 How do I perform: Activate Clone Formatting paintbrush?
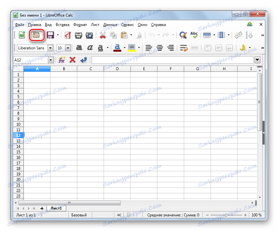tap(139, 35)
